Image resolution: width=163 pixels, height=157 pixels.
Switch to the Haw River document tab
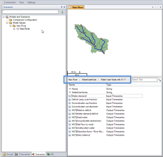[x=76, y=7]
